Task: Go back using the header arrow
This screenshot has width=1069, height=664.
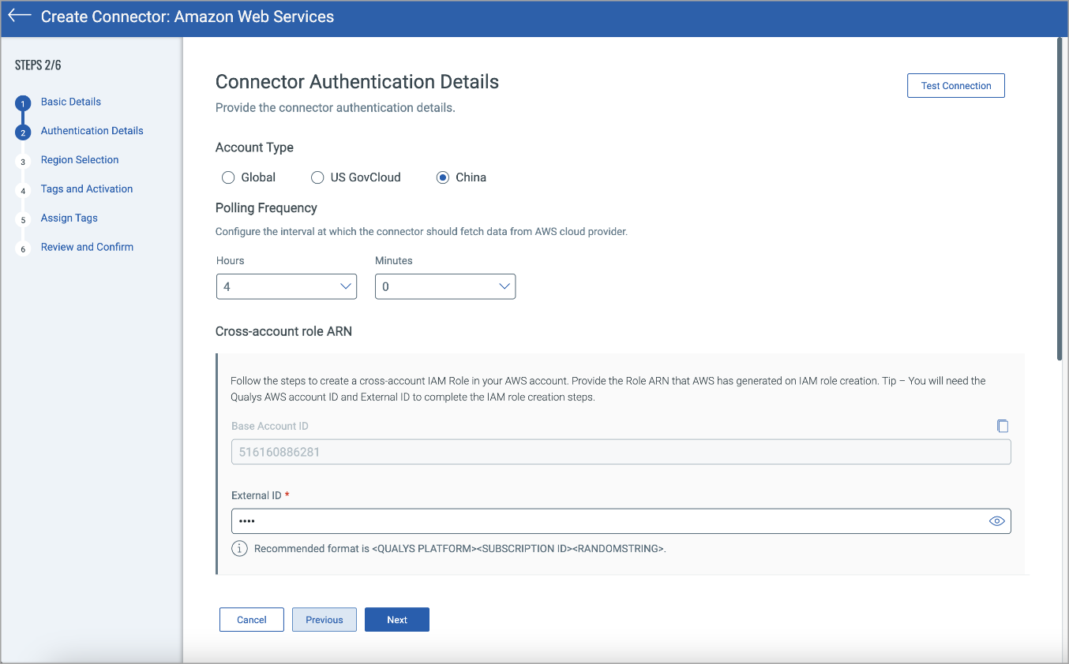Action: [x=19, y=16]
